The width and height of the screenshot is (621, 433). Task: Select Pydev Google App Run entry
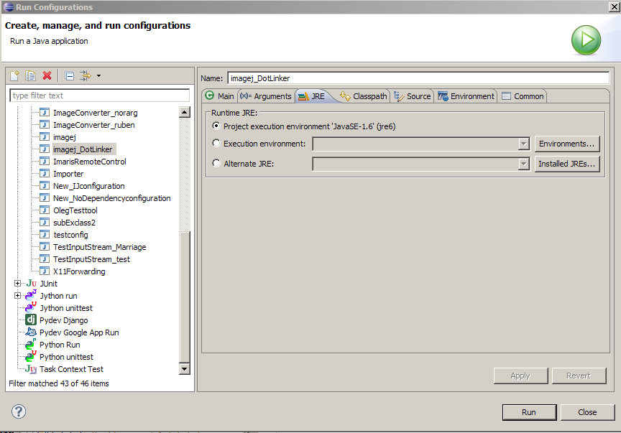[79, 332]
